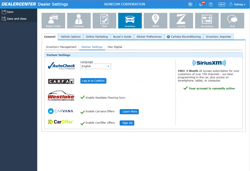Click the Westlake Flooring Services logo
The width and height of the screenshot is (250, 171).
click(x=61, y=96)
